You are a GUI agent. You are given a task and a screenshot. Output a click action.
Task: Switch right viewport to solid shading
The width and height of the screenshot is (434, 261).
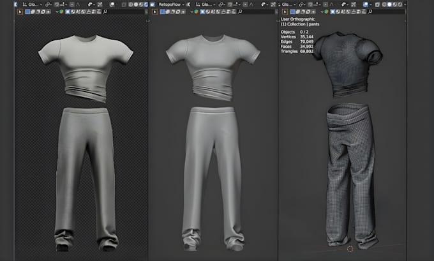pos(389,4)
